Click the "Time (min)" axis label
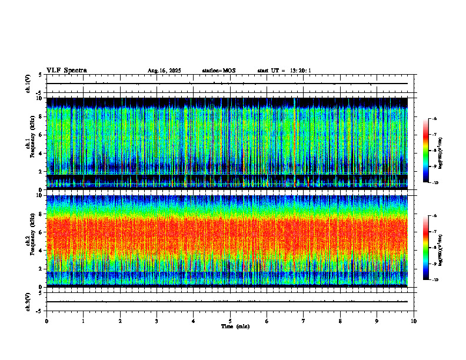The image size is (466, 360). (235, 326)
